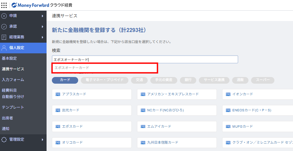
Task: Open the app launcher grid icon
Action: point(4,5)
